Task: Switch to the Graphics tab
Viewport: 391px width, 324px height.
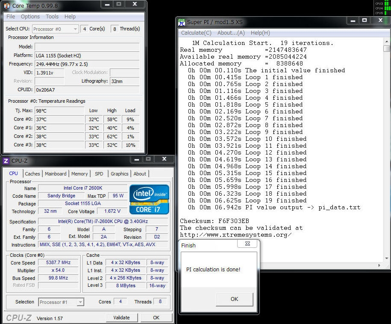Action: 120,174
